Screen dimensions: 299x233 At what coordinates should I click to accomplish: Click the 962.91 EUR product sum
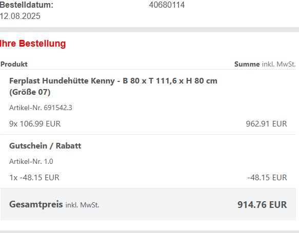pos(266,124)
